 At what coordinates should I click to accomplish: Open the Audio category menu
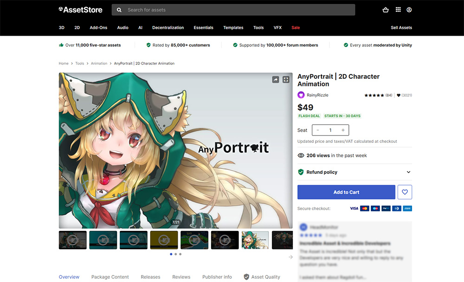(x=123, y=27)
